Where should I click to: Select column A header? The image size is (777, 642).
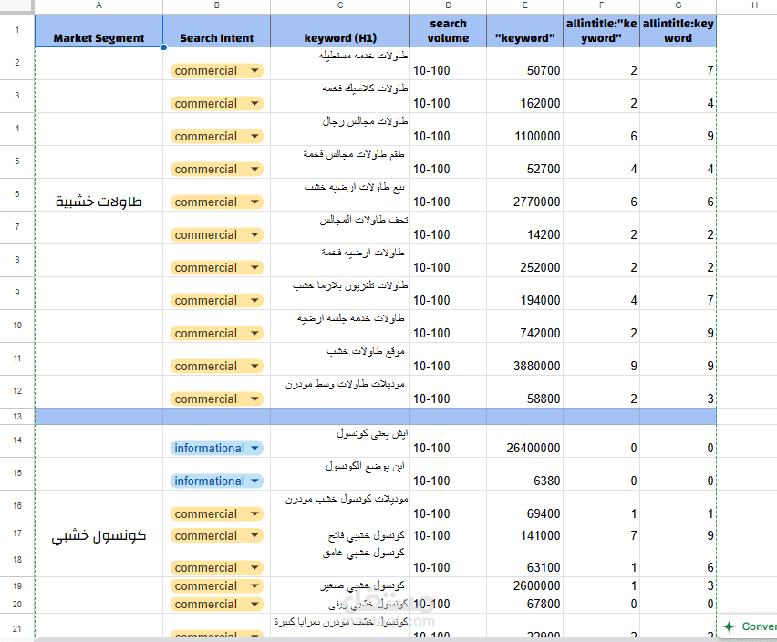pyautogui.click(x=98, y=5)
